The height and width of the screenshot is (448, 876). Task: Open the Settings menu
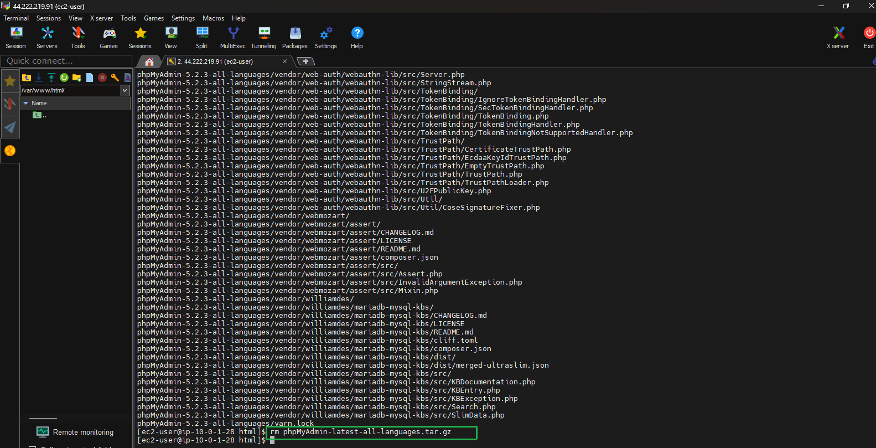[183, 18]
